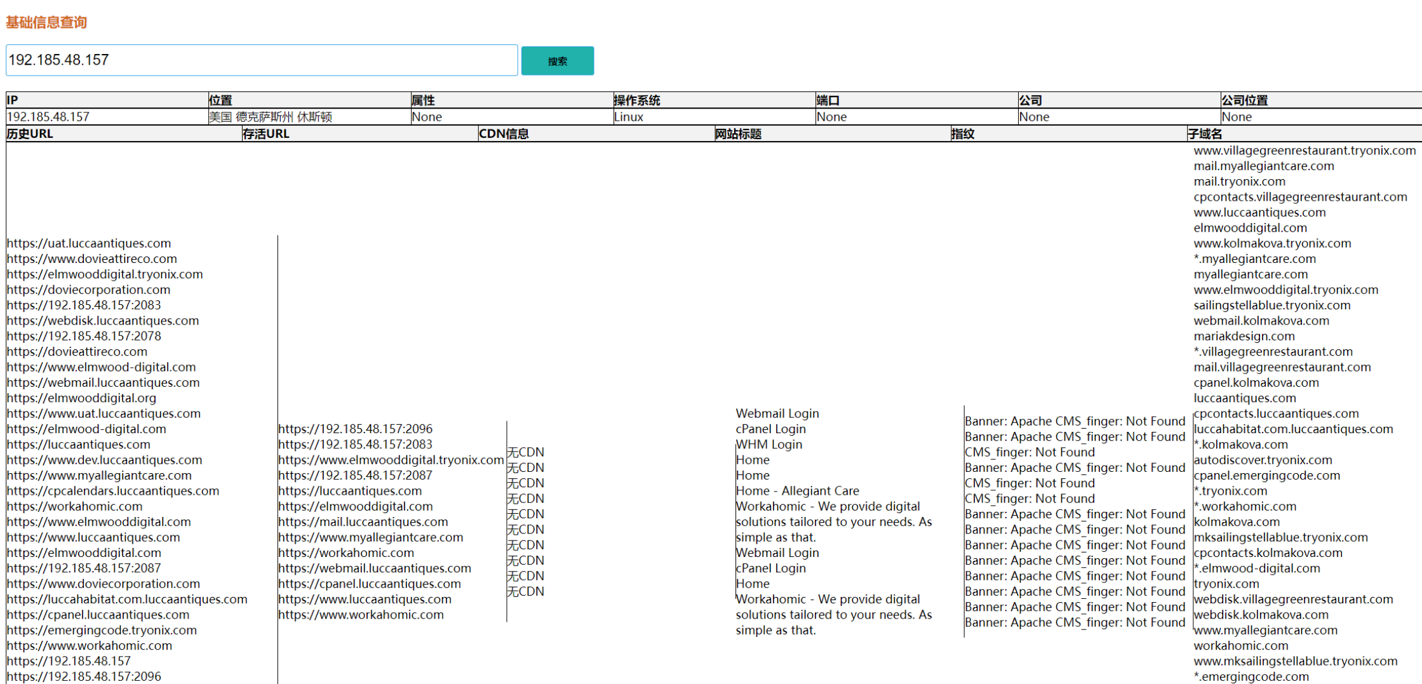Image resolution: width=1422 pixels, height=684 pixels.
Task: Click alive URL https://luccaantiques.com
Action: pos(350,491)
